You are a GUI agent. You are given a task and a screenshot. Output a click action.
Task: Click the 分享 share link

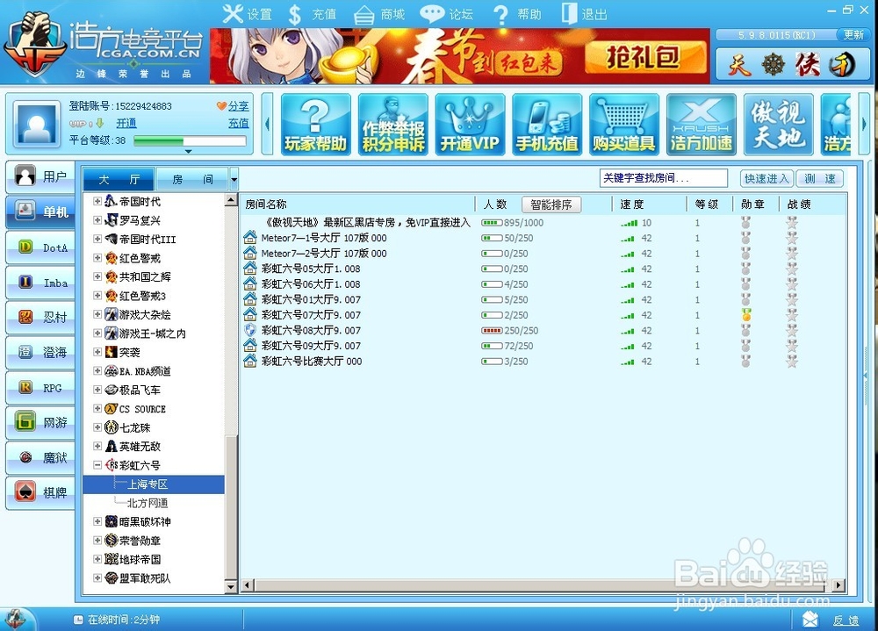(239, 106)
